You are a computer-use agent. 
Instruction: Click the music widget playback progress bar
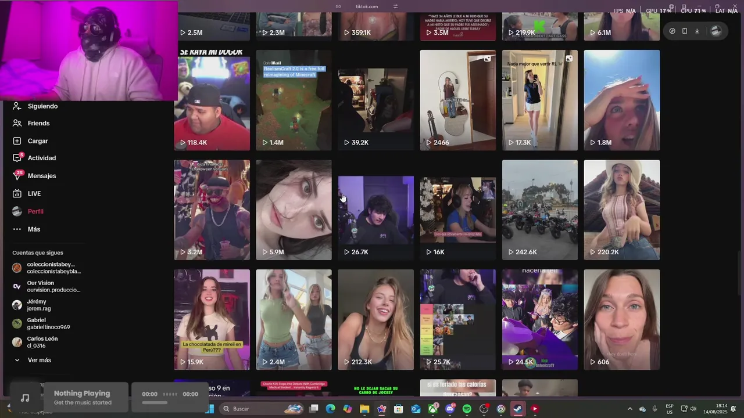tap(155, 402)
